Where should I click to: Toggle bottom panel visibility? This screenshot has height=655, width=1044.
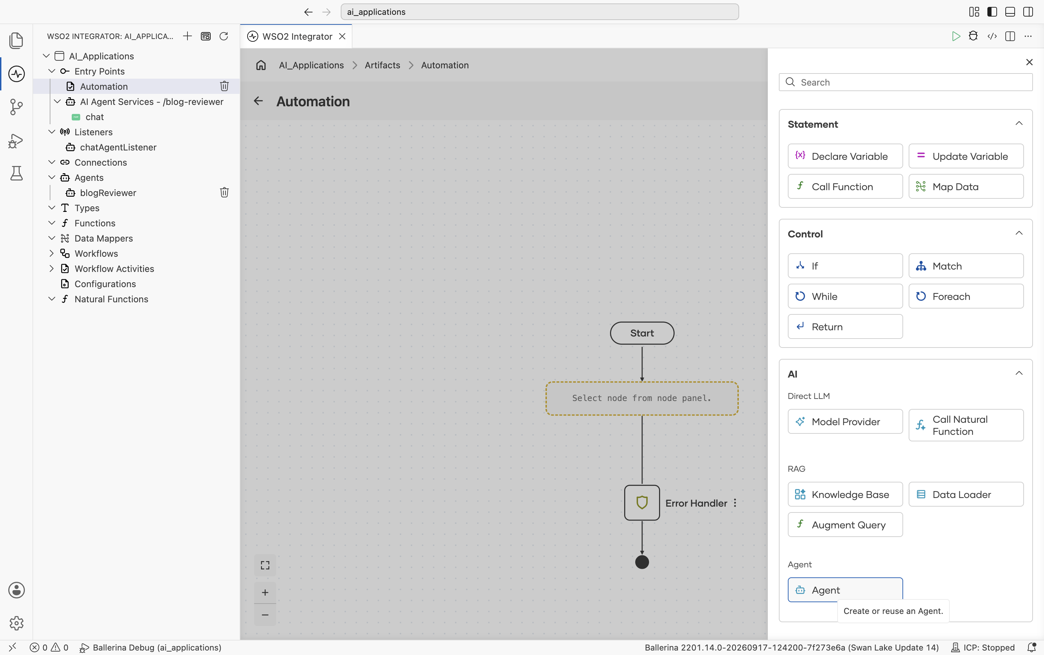coord(1010,12)
